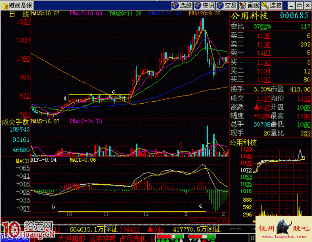Activate the 画线 line drawing tool

[249, 5]
